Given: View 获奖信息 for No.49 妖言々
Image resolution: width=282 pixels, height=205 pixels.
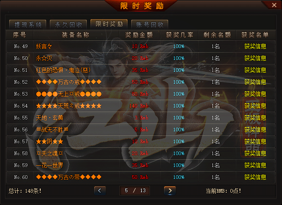Looking at the screenshot, I should [255, 46].
